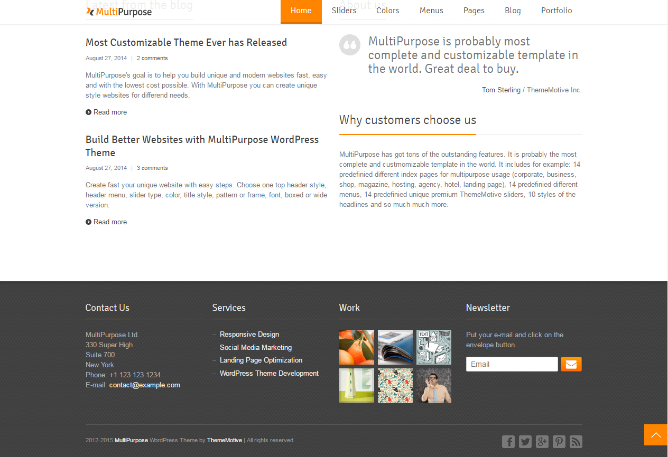Open 'Most Customizable Theme Ever has Released' post
This screenshot has height=457, width=668.
point(186,42)
